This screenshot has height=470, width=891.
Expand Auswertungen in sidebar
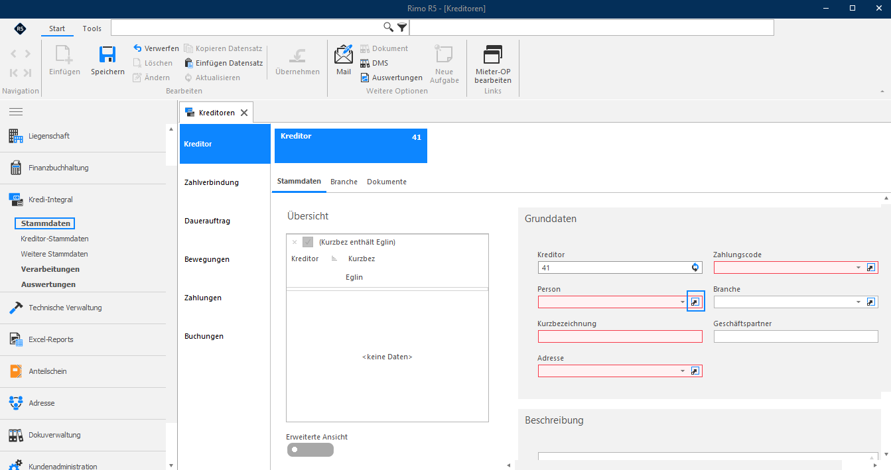click(x=48, y=284)
